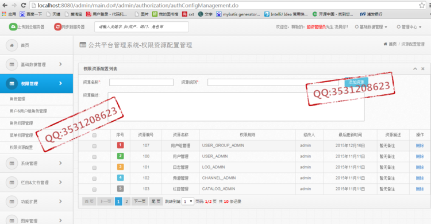Check the row for 用户组管理
431x224 pixels.
(94, 146)
